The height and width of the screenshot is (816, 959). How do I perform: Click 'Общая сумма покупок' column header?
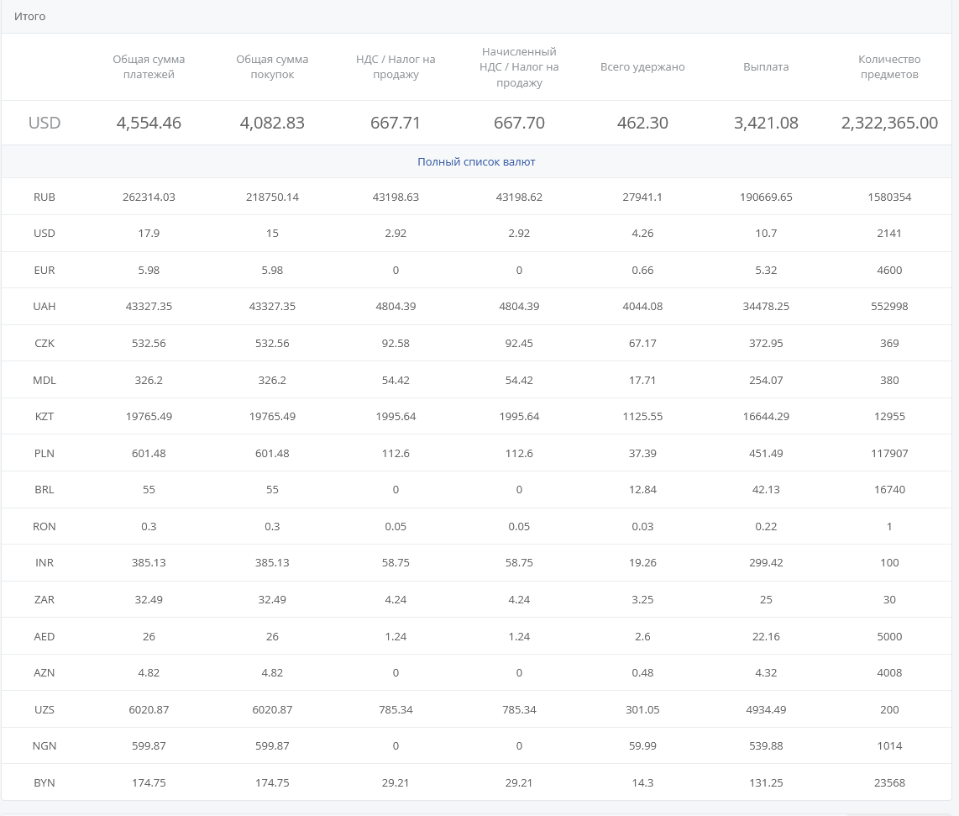pyautogui.click(x=272, y=67)
